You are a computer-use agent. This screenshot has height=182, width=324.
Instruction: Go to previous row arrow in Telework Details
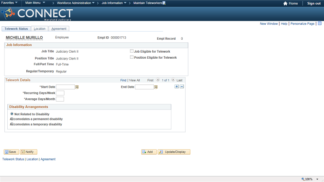(158, 80)
